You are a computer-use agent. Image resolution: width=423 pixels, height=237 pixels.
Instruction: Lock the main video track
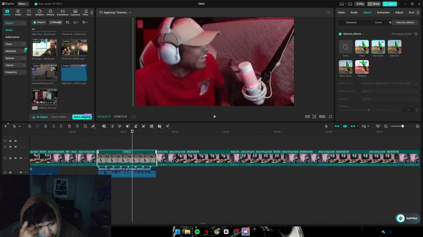point(10,158)
